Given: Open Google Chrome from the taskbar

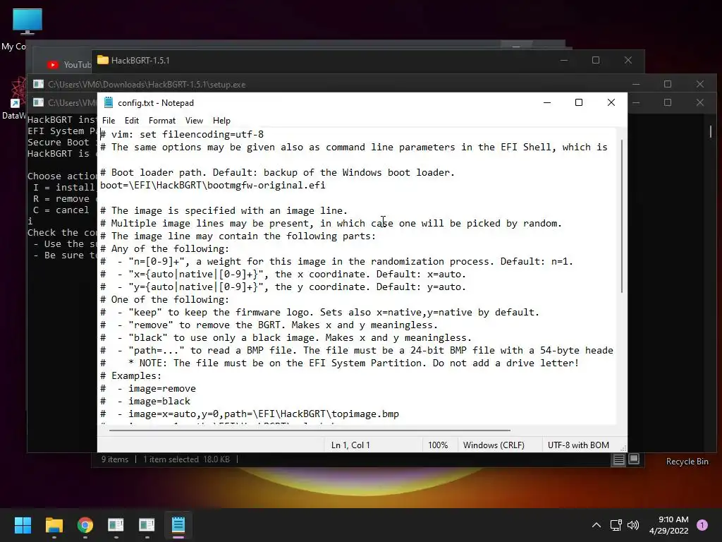Looking at the screenshot, I should coord(85,525).
